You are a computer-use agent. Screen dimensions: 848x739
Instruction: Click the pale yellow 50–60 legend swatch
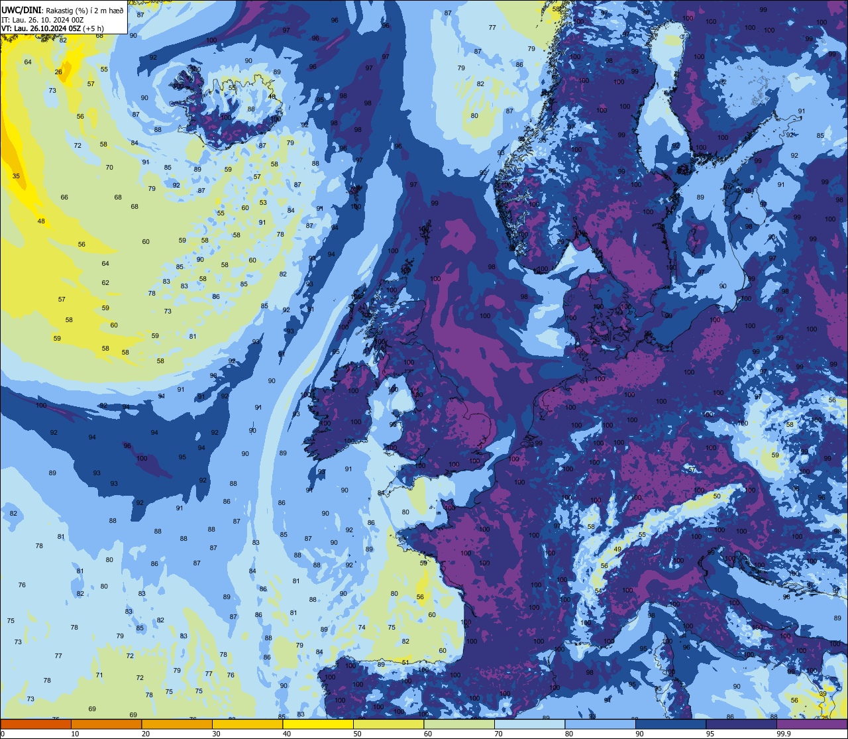(388, 724)
